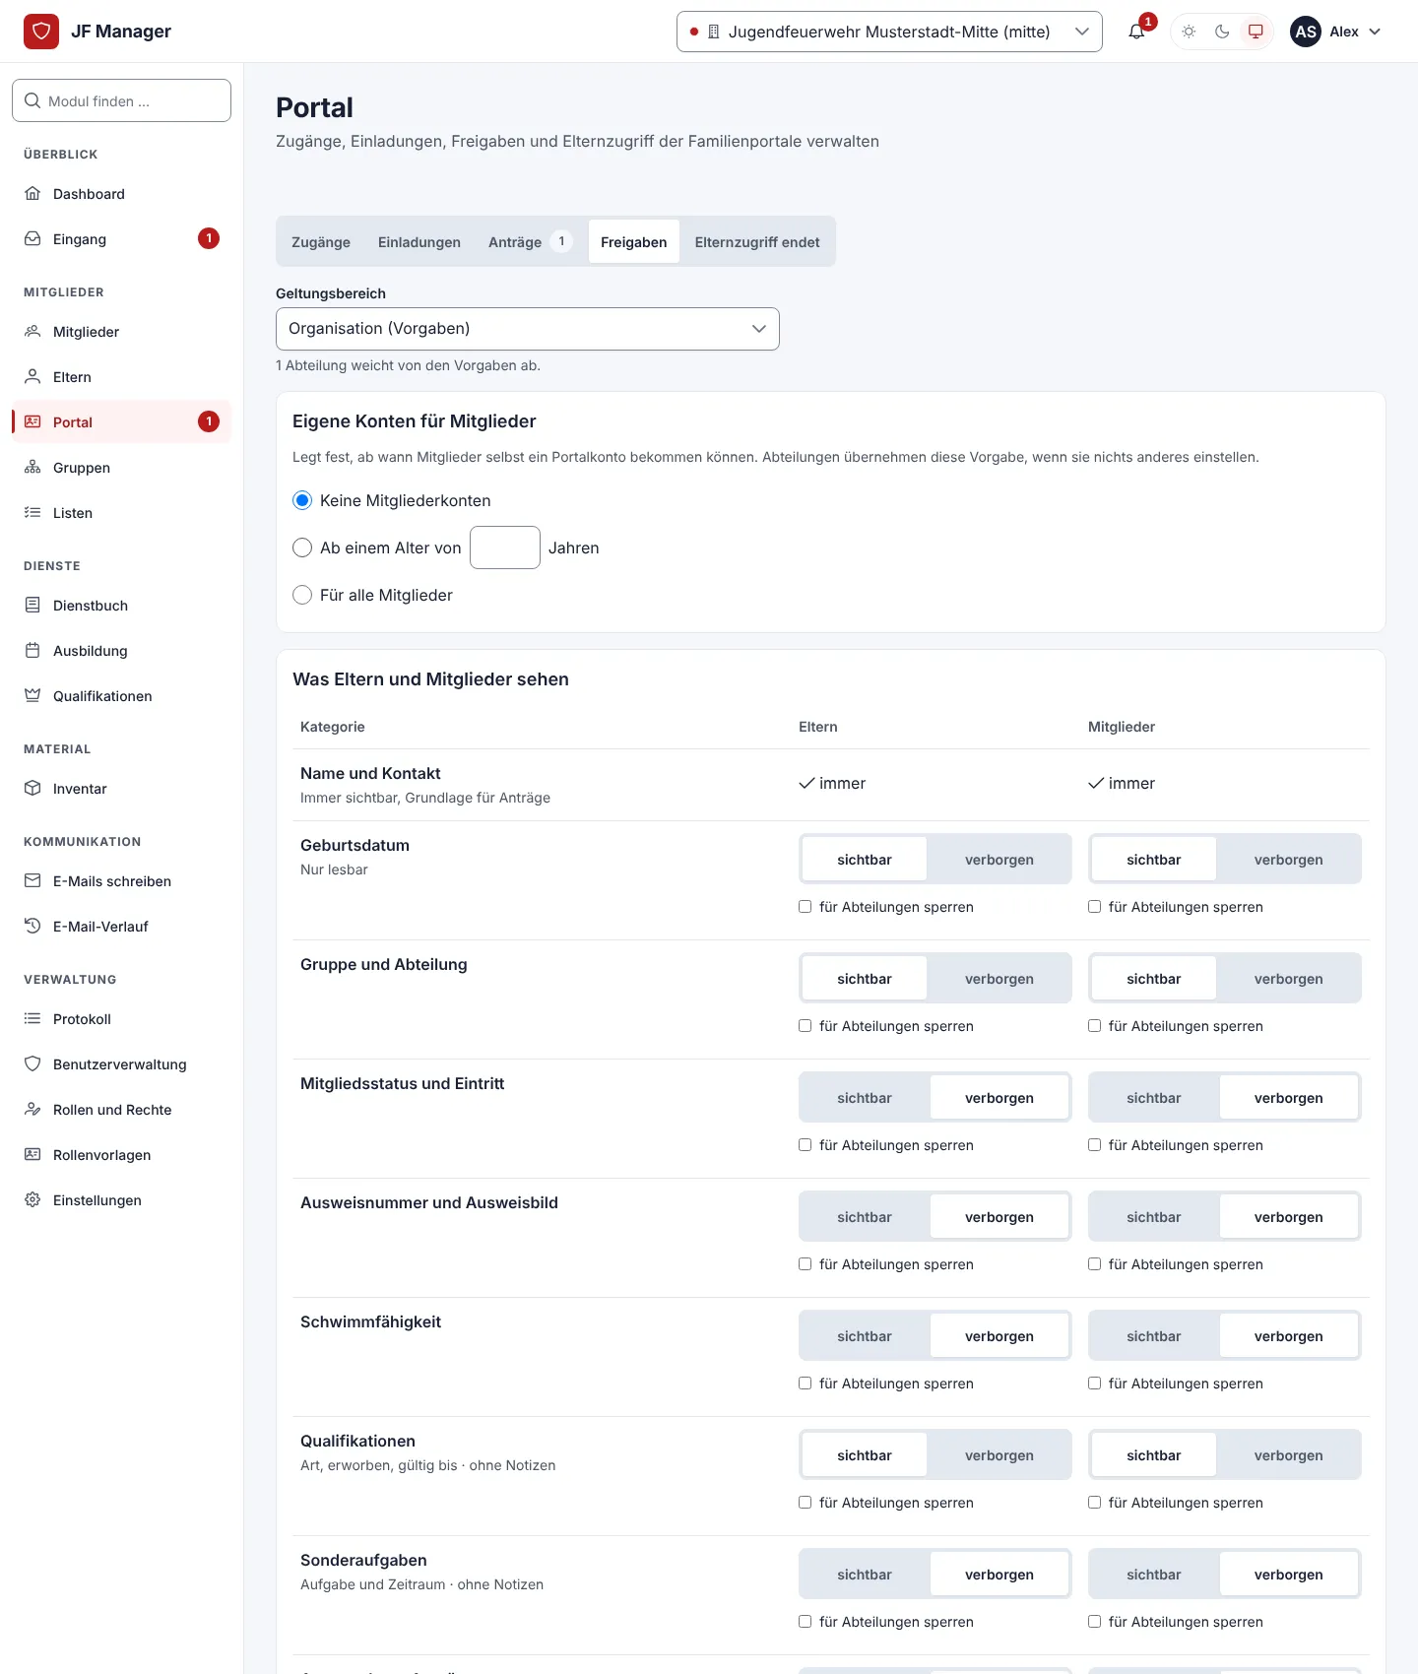This screenshot has height=1674, width=1418.
Task: Open Protokoll in the sidebar
Action: pyautogui.click(x=122, y=1019)
